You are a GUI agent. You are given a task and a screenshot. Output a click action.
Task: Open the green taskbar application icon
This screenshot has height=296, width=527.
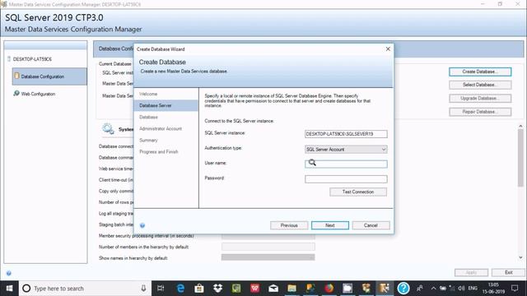coord(236,289)
